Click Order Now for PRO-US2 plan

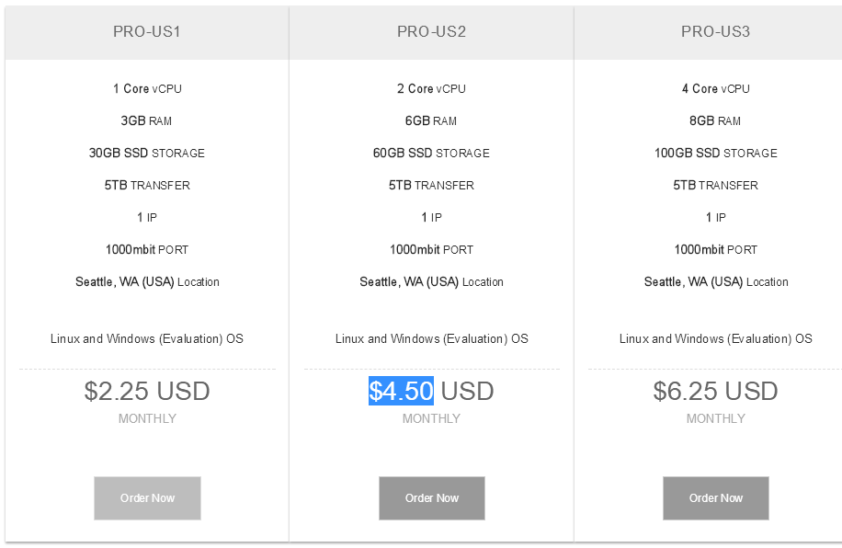tap(432, 498)
